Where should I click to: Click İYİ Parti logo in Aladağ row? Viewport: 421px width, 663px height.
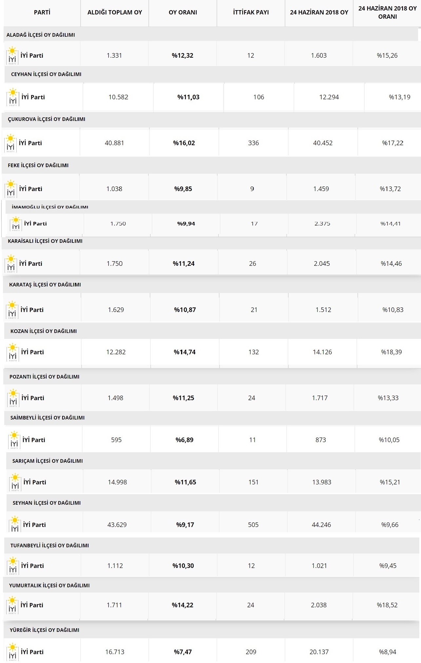[12, 55]
